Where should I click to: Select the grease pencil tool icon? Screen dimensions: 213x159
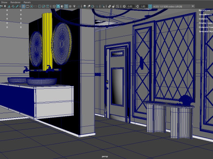(17, 6)
